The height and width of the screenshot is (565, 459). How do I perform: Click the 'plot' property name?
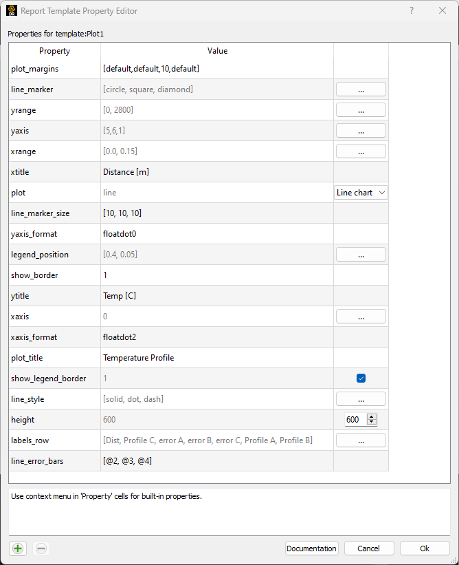point(19,193)
